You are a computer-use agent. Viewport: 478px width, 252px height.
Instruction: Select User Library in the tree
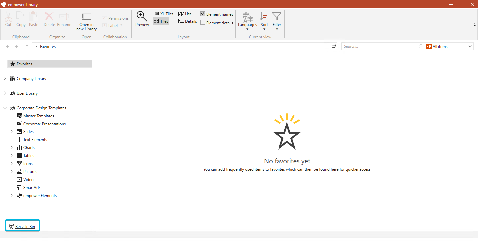point(27,93)
